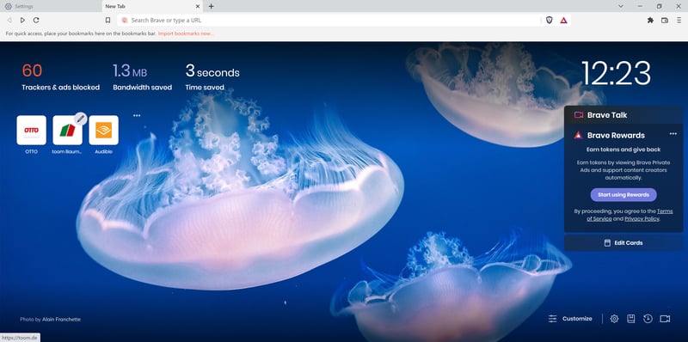Expand top sites three-dot menu
688x342 pixels.
click(137, 116)
